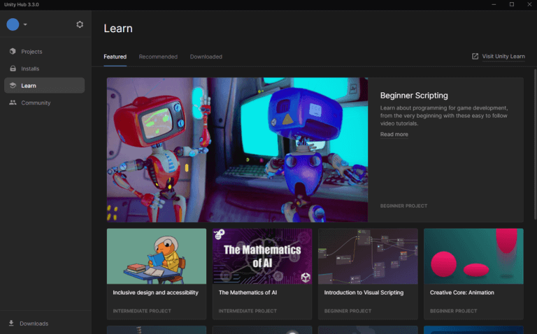Switch to the Recommended tab
The height and width of the screenshot is (334, 537).
(x=158, y=57)
